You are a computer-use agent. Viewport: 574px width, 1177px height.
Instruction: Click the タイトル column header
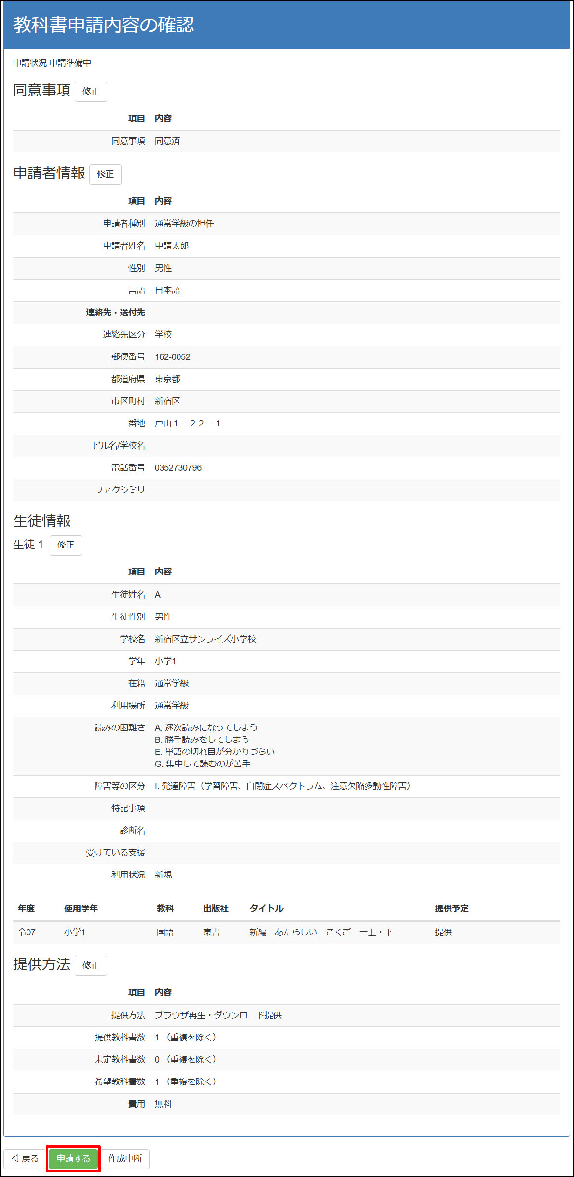click(266, 908)
